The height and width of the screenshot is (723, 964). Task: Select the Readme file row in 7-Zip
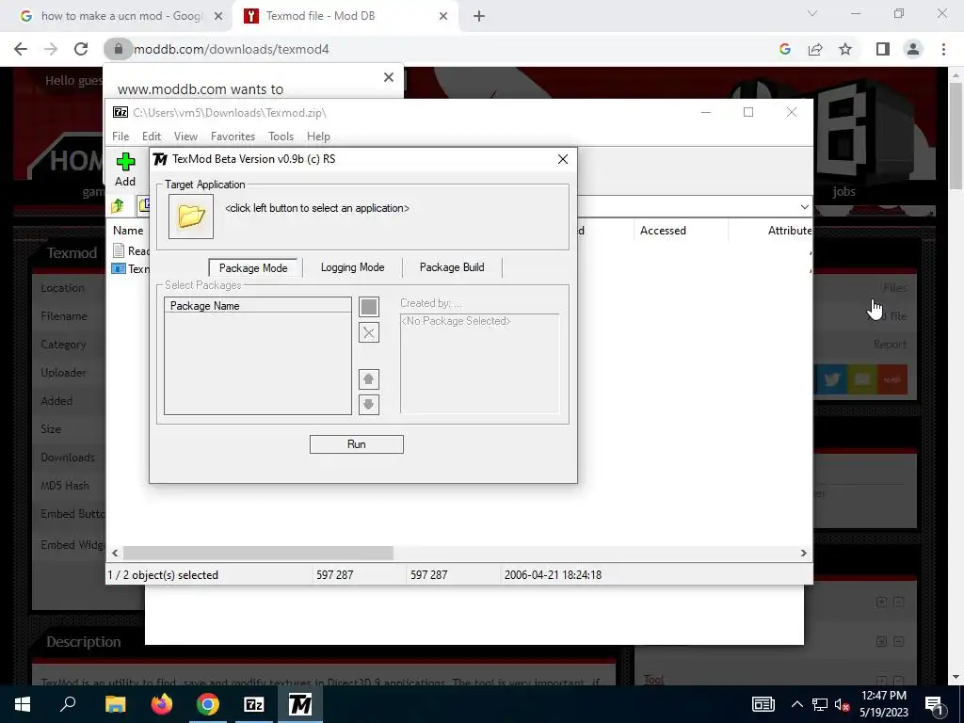click(131, 250)
